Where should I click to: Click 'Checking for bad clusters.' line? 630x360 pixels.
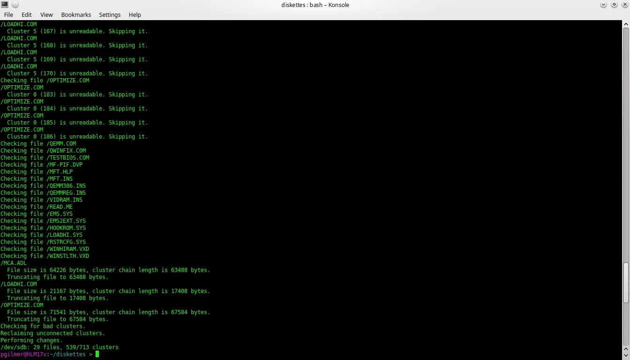pyautogui.click(x=43, y=326)
